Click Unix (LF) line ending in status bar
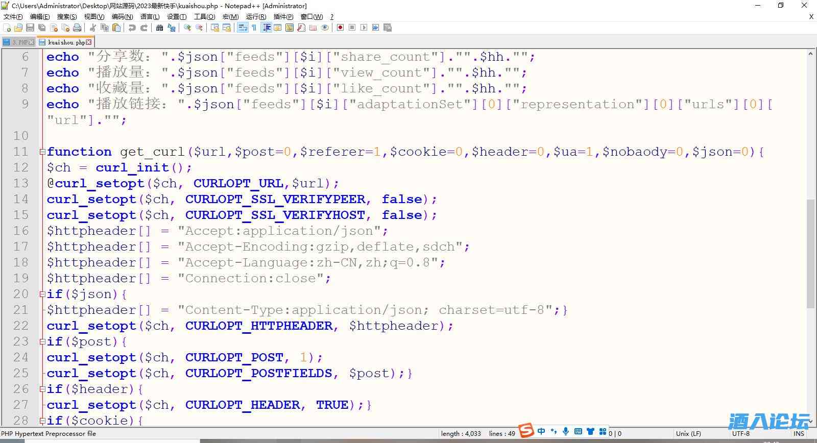Screen dimensions: 817x443 pos(688,433)
